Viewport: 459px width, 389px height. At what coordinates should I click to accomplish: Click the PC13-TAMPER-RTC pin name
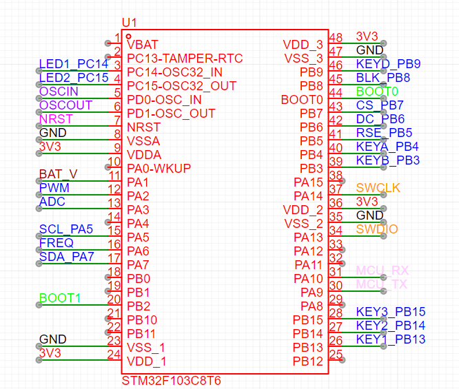185,59
